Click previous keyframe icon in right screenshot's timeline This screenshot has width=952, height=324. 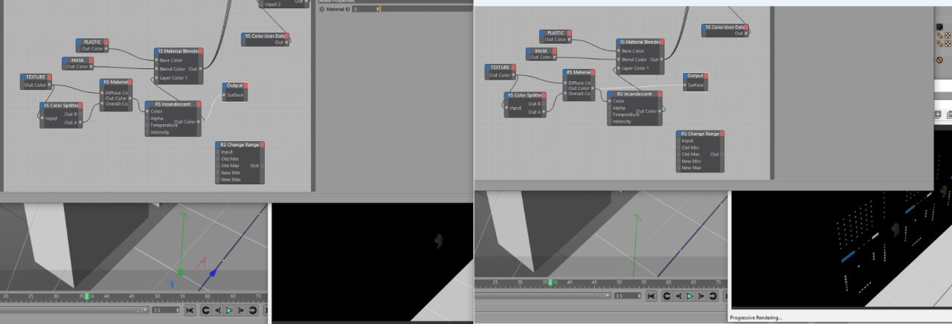[666, 296]
